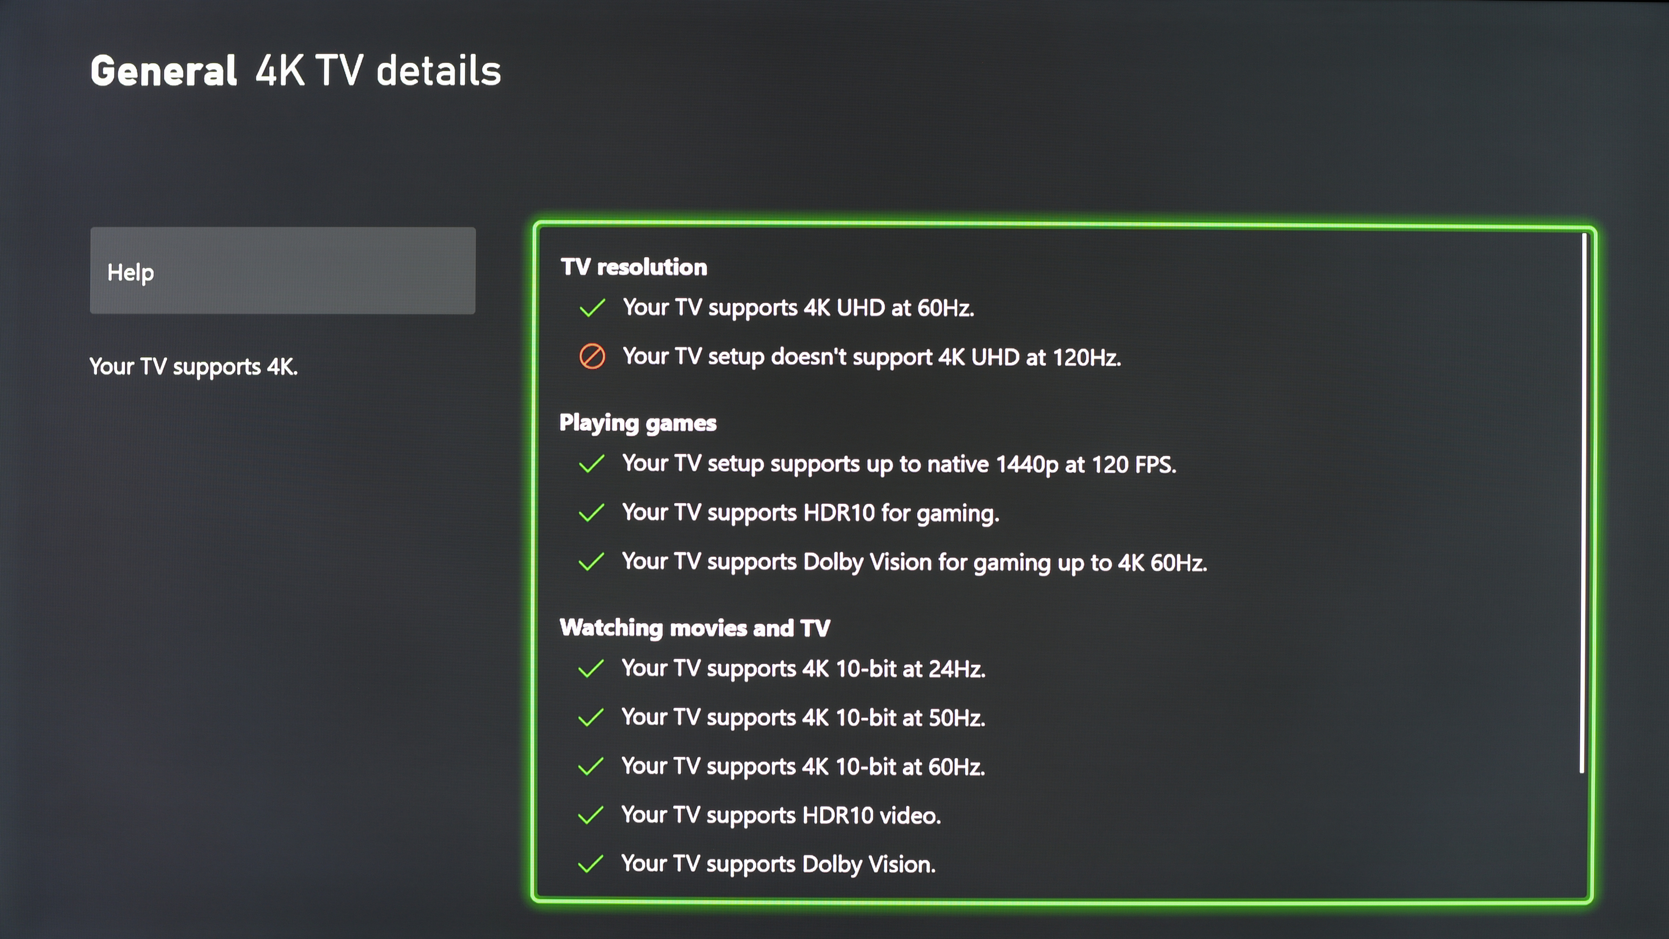Click the Playing games section heading
The height and width of the screenshot is (939, 1669).
638,423
